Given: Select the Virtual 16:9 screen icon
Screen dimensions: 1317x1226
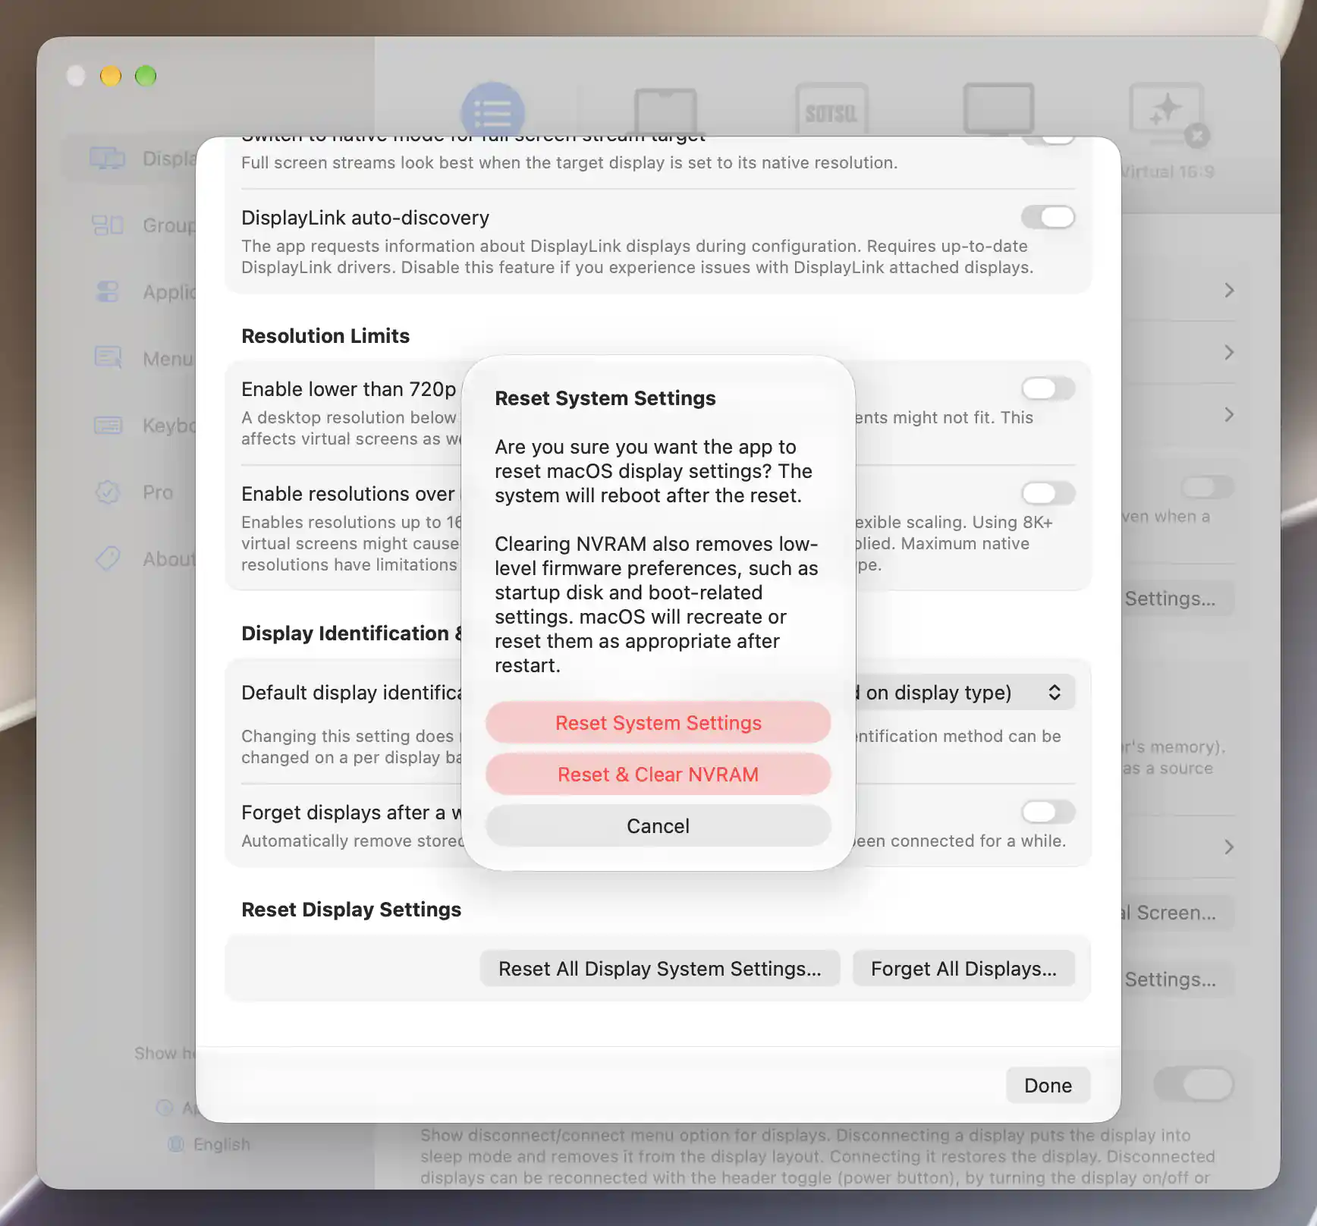Looking at the screenshot, I should (1168, 114).
